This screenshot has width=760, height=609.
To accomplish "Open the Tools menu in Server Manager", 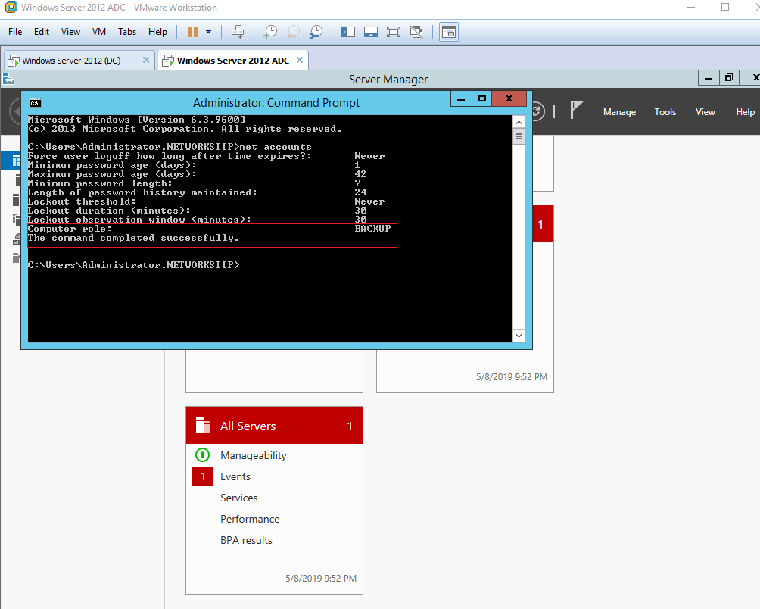I will pyautogui.click(x=665, y=111).
